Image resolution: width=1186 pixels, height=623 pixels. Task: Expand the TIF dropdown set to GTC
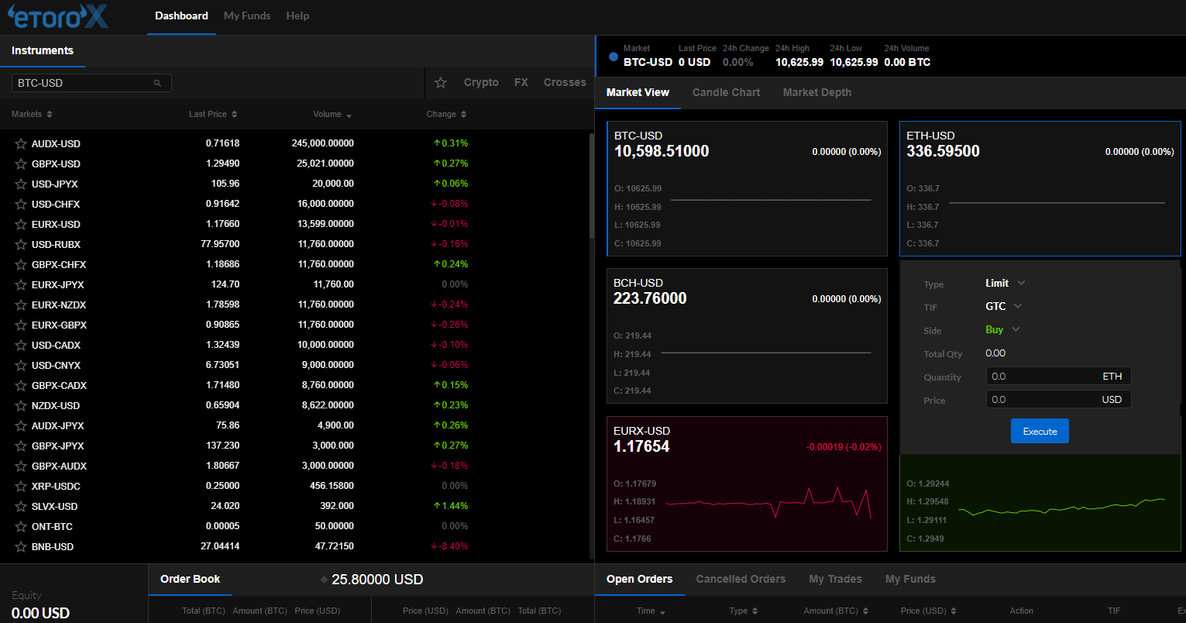(x=1002, y=306)
